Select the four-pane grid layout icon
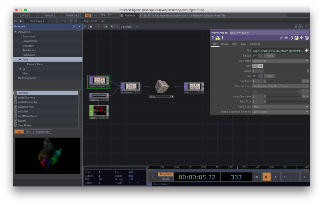Image resolution: width=323 pixels, height=205 pixels. [74, 21]
